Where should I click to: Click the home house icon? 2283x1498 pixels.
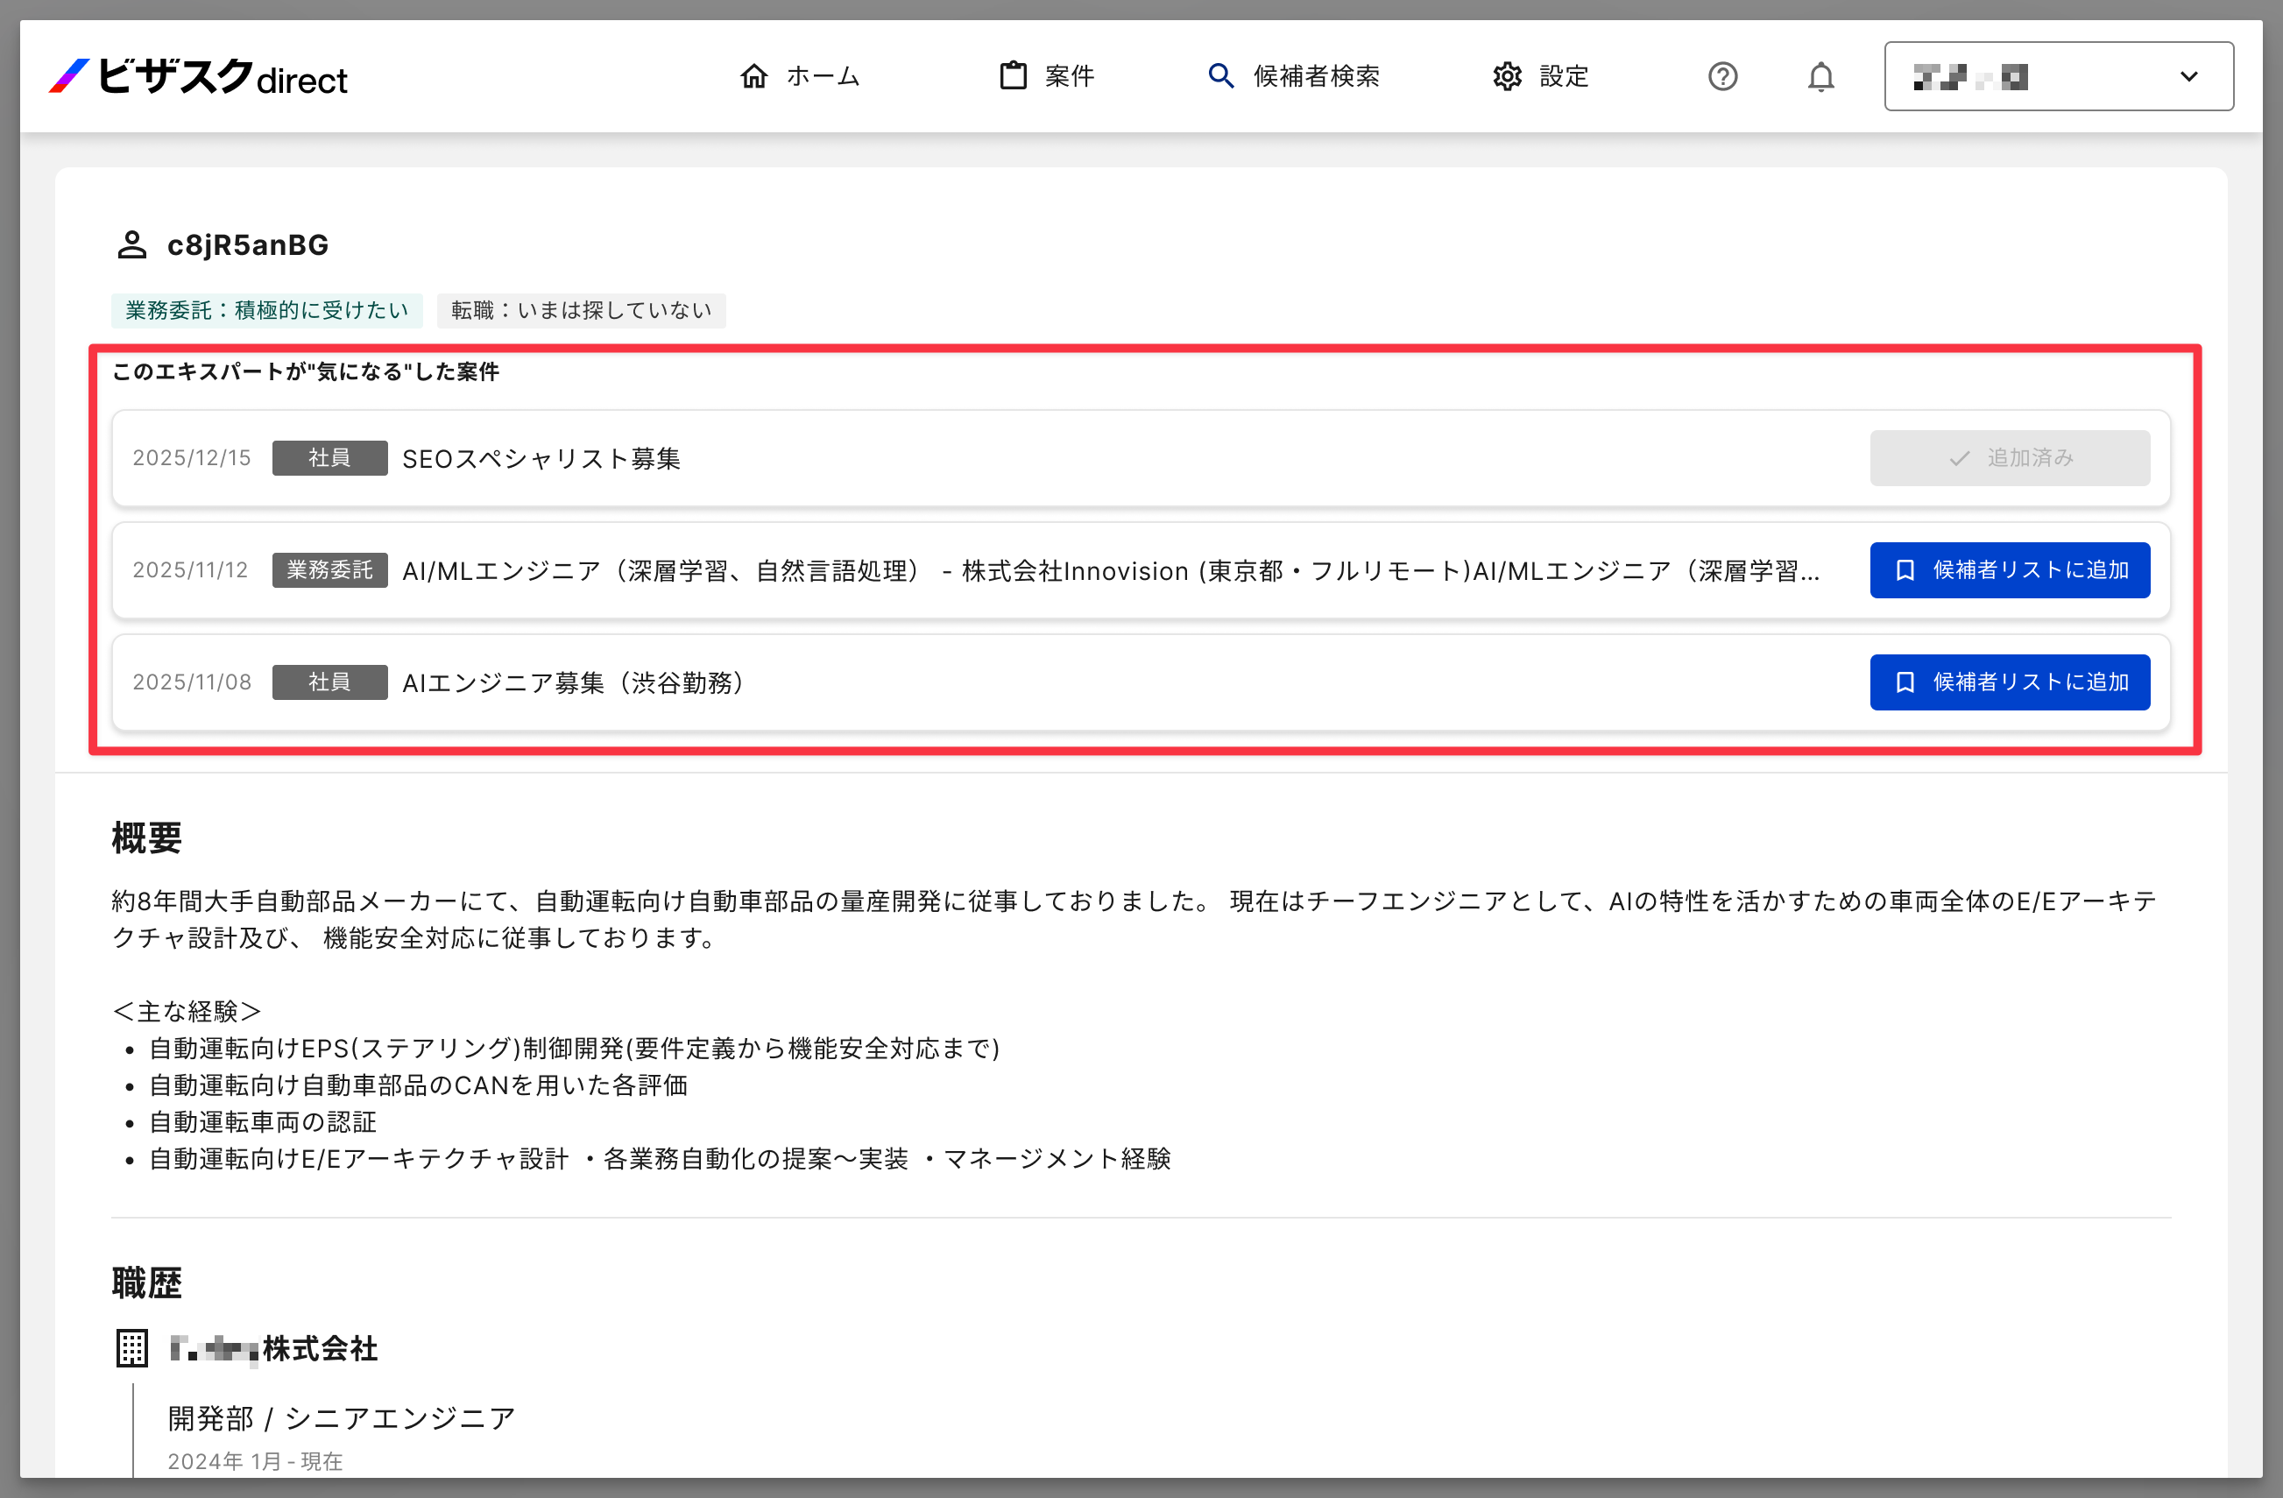click(x=754, y=75)
